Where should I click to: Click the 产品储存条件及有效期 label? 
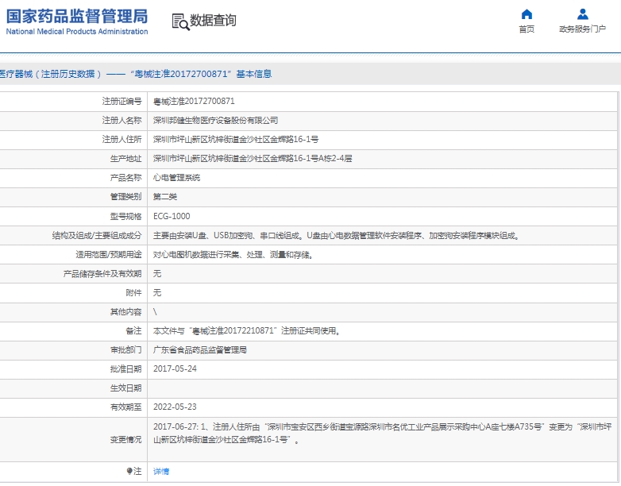pyautogui.click(x=102, y=274)
